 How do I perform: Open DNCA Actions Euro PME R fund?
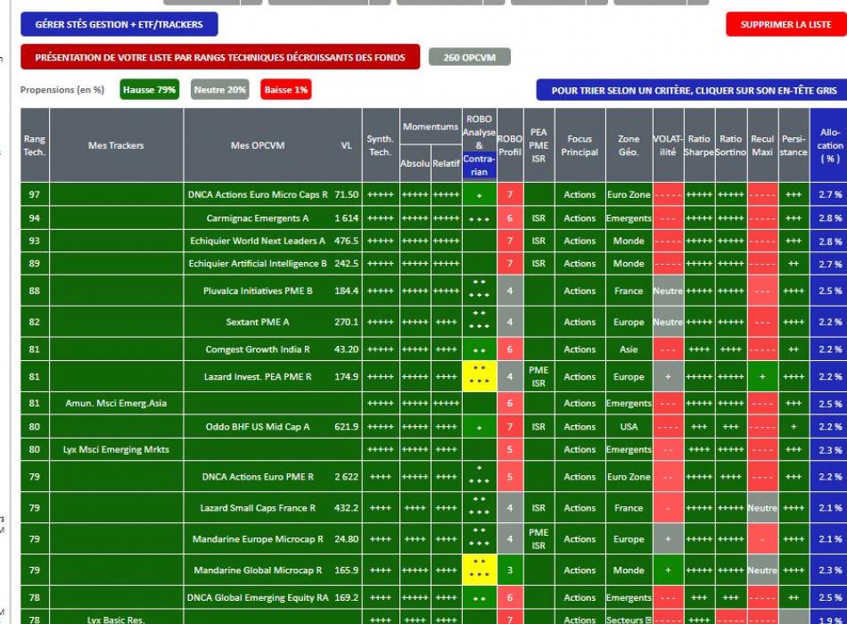[258, 477]
